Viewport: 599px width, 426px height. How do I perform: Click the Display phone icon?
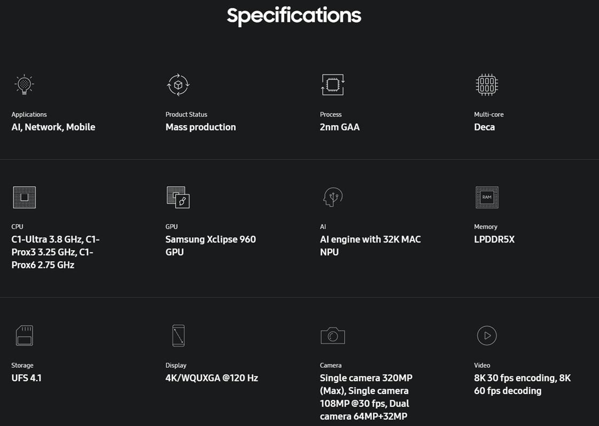178,335
